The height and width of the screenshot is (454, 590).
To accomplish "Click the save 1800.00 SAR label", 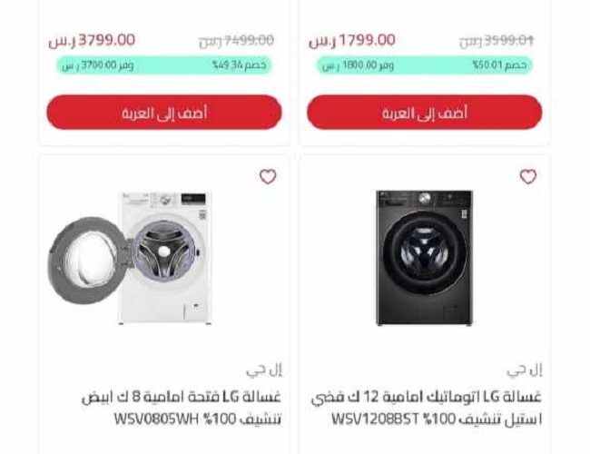I will coord(358,65).
